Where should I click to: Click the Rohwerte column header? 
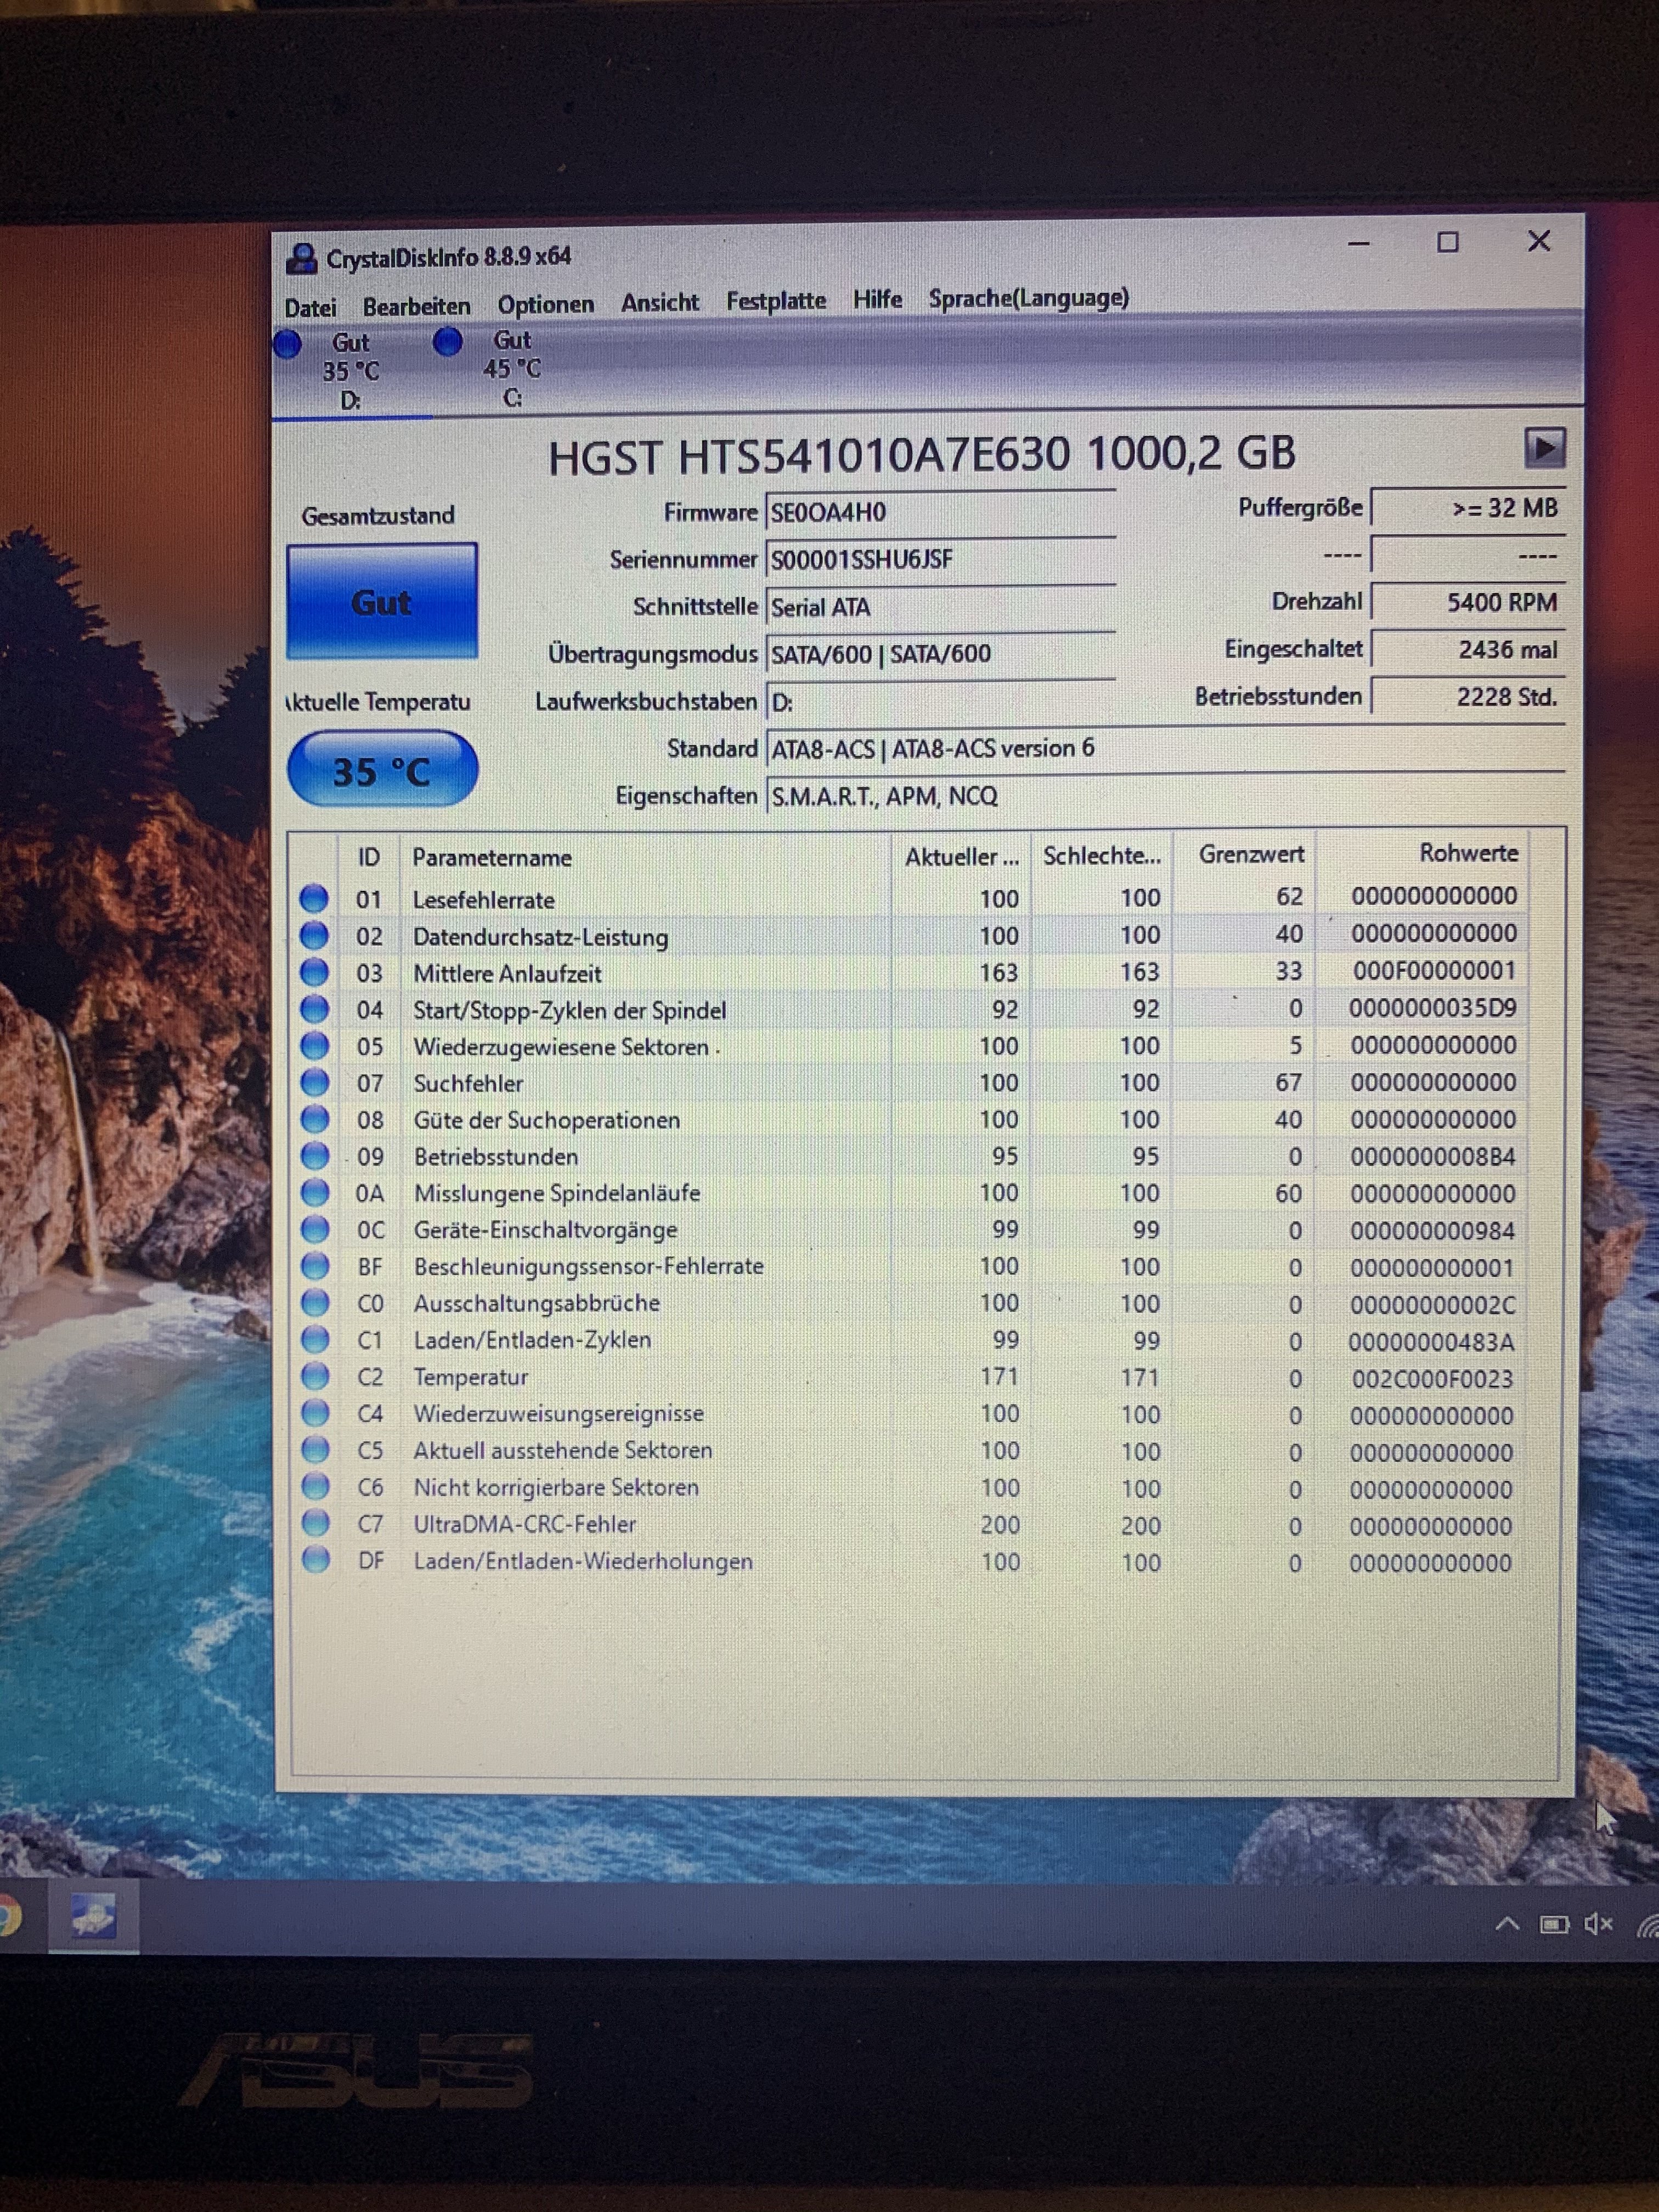(x=1467, y=853)
